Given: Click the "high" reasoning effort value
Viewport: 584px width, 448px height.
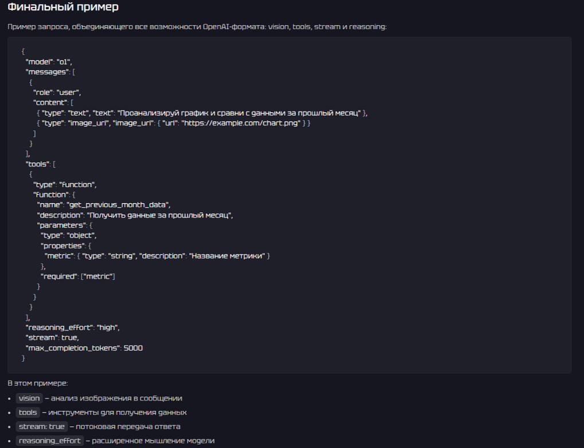Looking at the screenshot, I should (107, 327).
